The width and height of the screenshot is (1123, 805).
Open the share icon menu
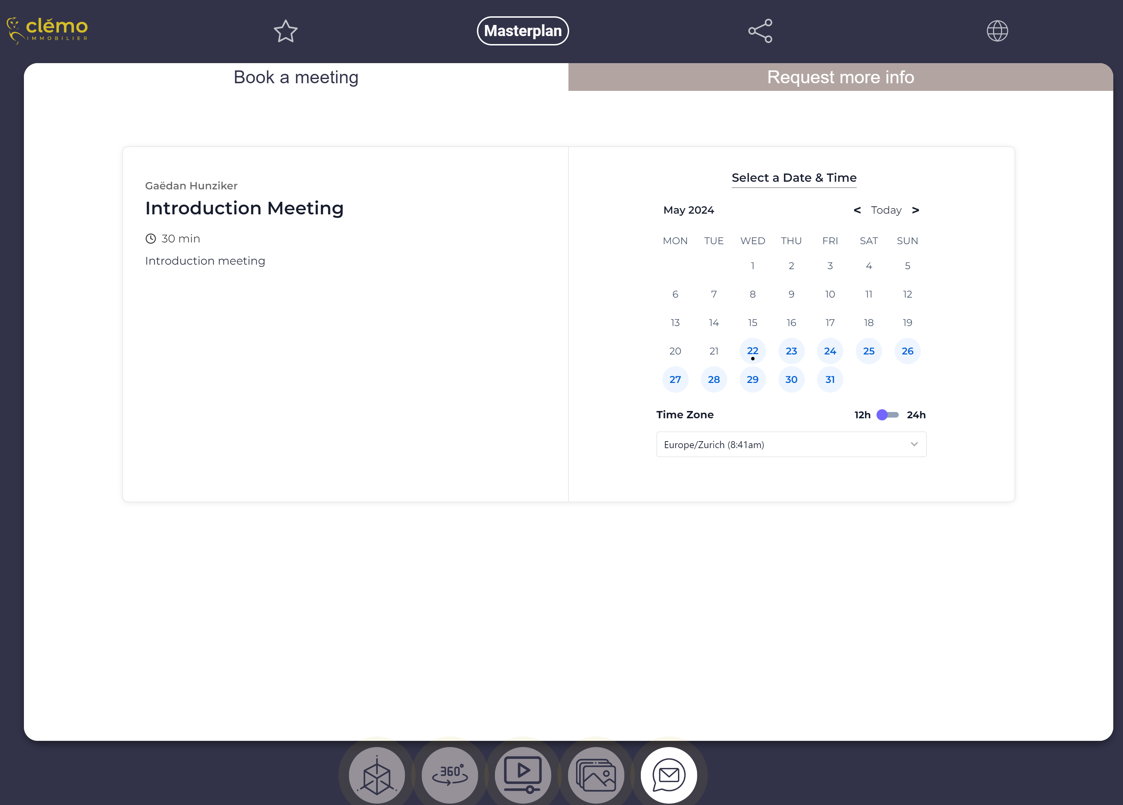tap(760, 31)
